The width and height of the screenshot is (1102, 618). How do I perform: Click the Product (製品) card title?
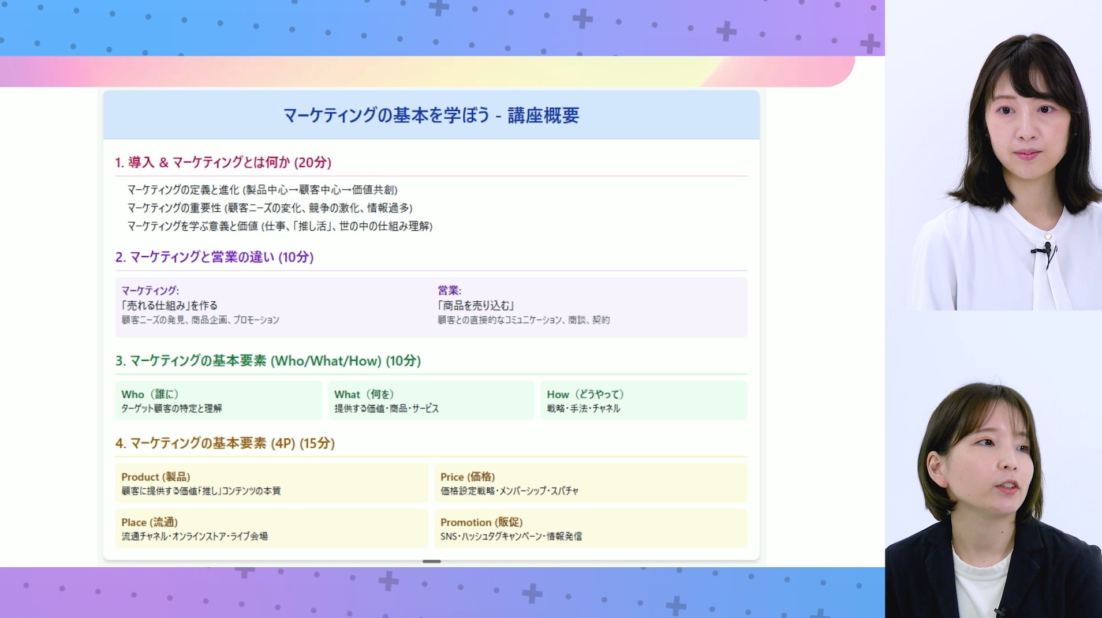pos(156,477)
